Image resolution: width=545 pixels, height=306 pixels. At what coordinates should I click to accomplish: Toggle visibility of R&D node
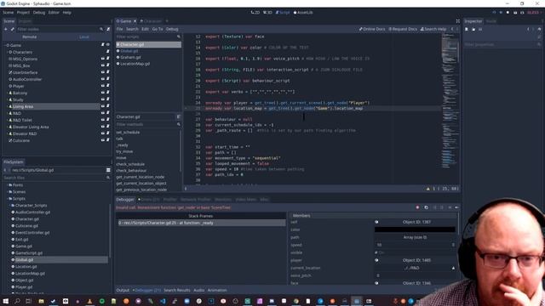(x=102, y=113)
